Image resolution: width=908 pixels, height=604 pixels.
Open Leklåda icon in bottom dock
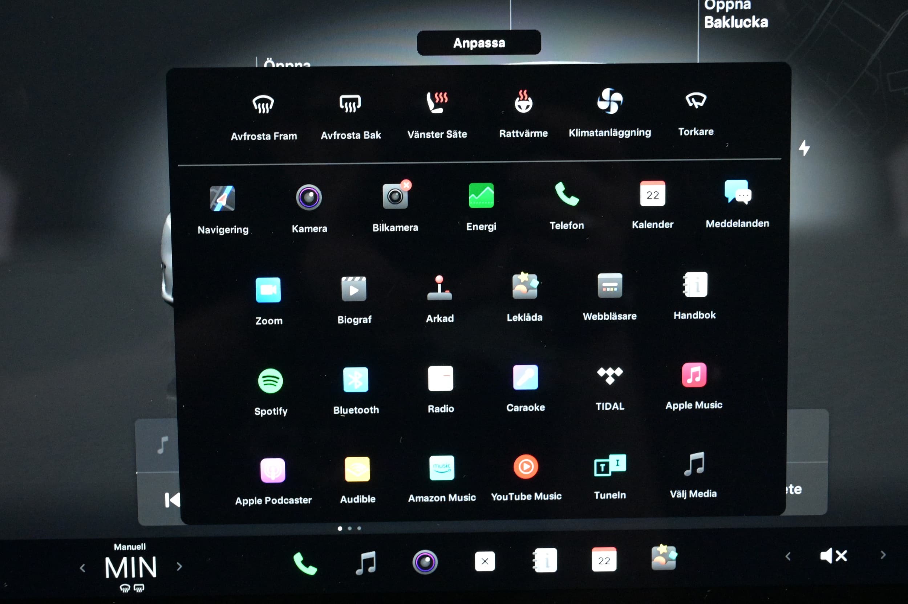coord(664,557)
